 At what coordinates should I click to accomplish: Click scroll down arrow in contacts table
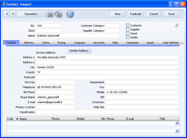tap(177, 131)
